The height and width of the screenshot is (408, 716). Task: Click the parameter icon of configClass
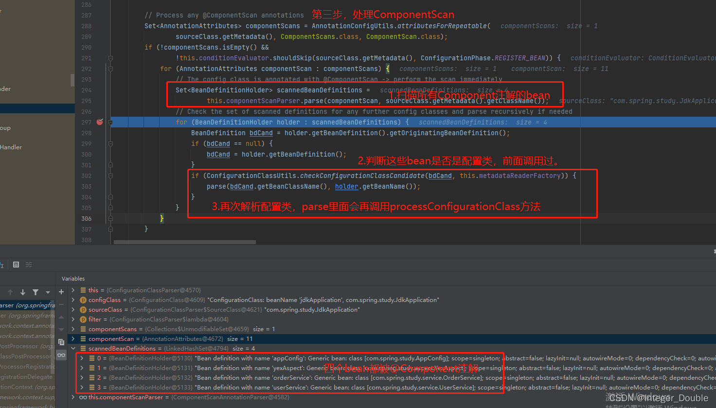[x=83, y=300]
